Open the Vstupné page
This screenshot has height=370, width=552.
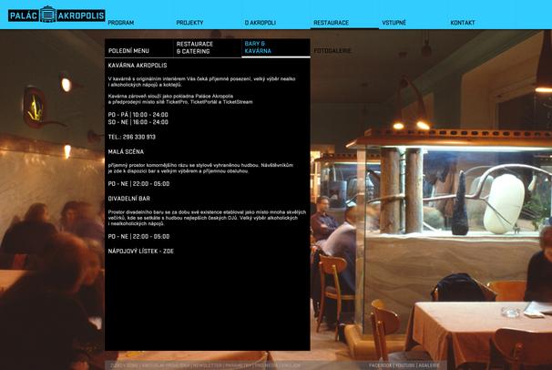click(x=394, y=22)
